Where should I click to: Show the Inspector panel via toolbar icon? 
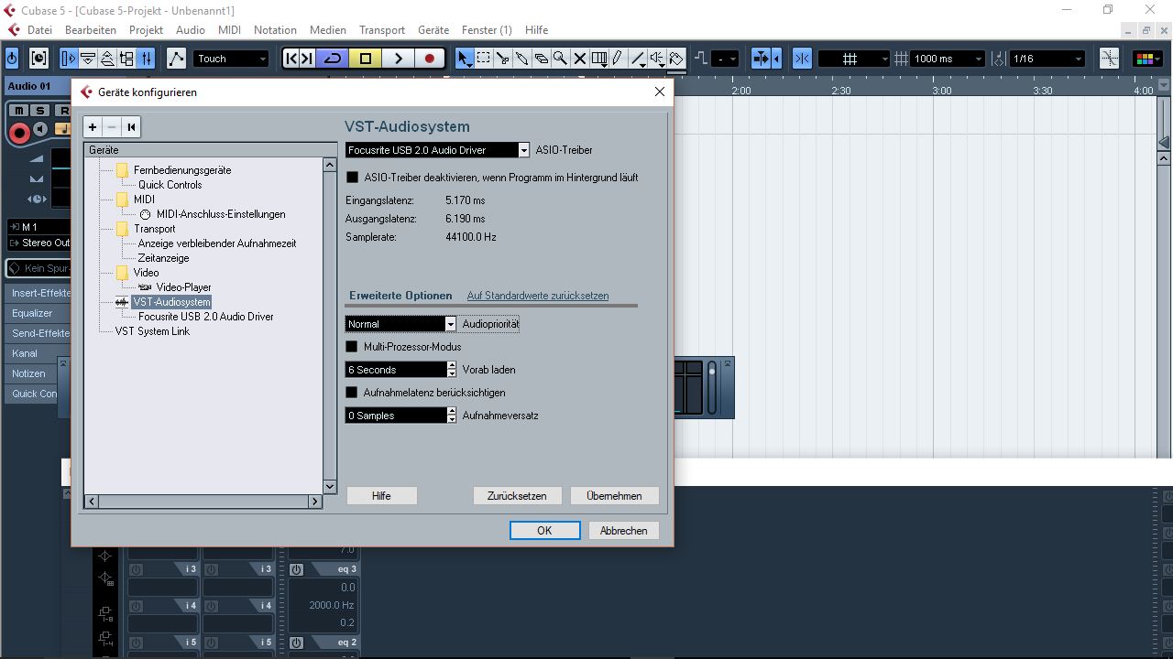pyautogui.click(x=69, y=59)
